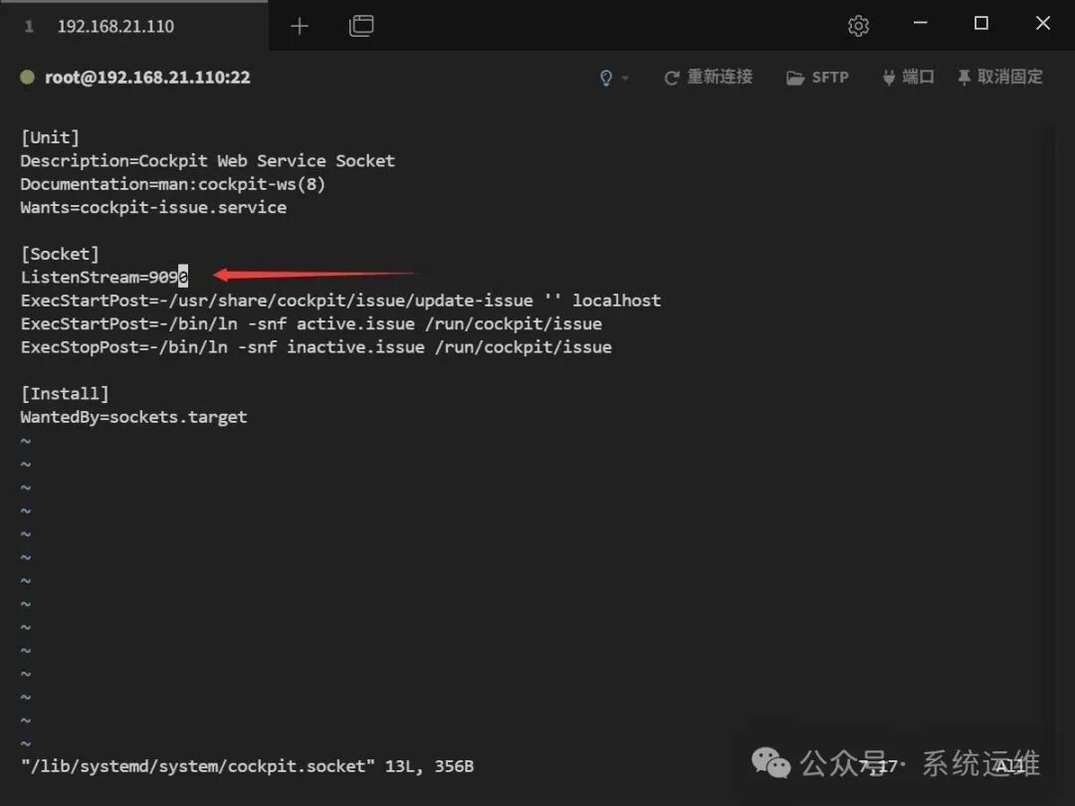
Task: Click the tab overview icon beside the plus
Action: click(361, 26)
